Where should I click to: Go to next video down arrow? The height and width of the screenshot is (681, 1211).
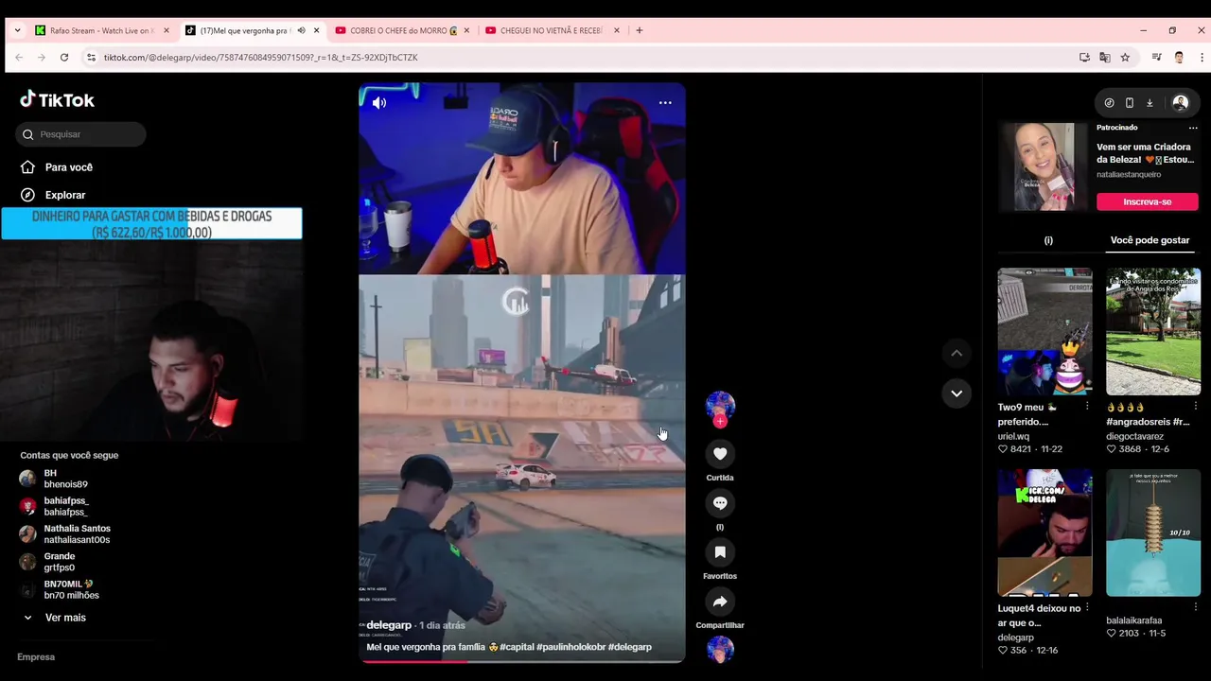click(957, 393)
